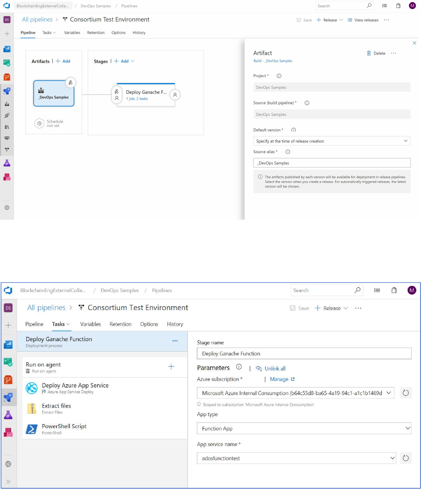Viewport: 421px width, 489px height.
Task: Open pre-deployment conditions icon on Deploy Ganache stage
Action: point(117,95)
